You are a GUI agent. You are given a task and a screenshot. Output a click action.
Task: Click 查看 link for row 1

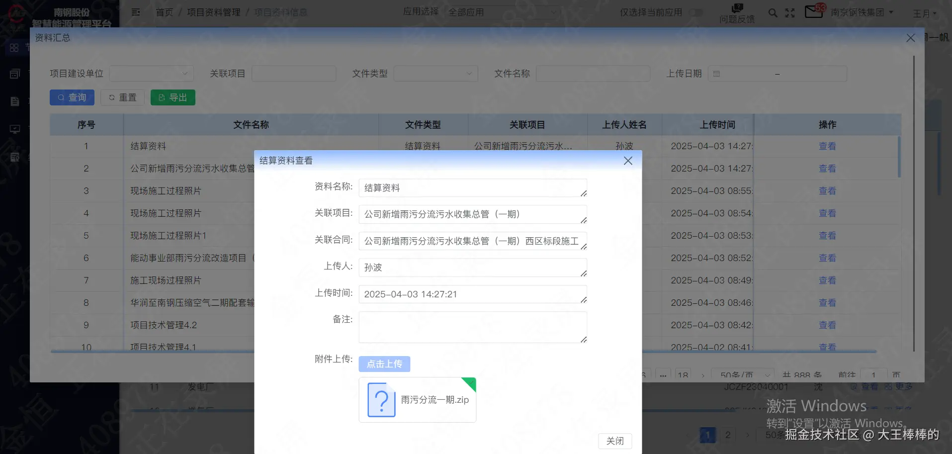click(x=827, y=146)
